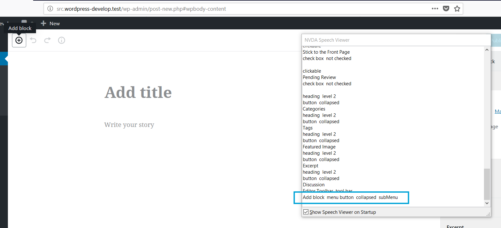The height and width of the screenshot is (228, 501).
Task: Select the 'Categories' speech line
Action: [314, 109]
